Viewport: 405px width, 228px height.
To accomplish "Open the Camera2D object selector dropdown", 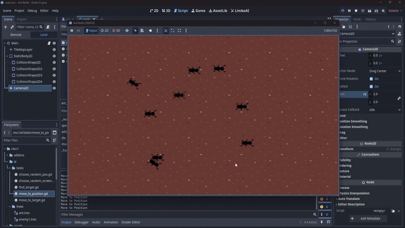I will point(367,34).
